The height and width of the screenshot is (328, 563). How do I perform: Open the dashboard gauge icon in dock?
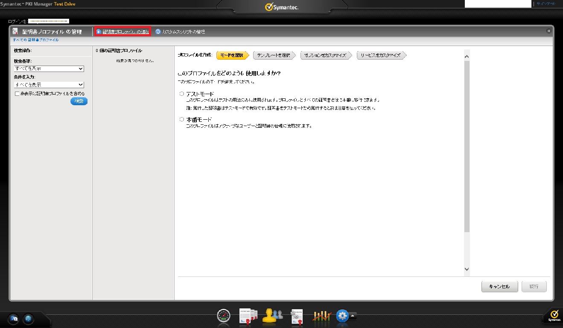224,316
